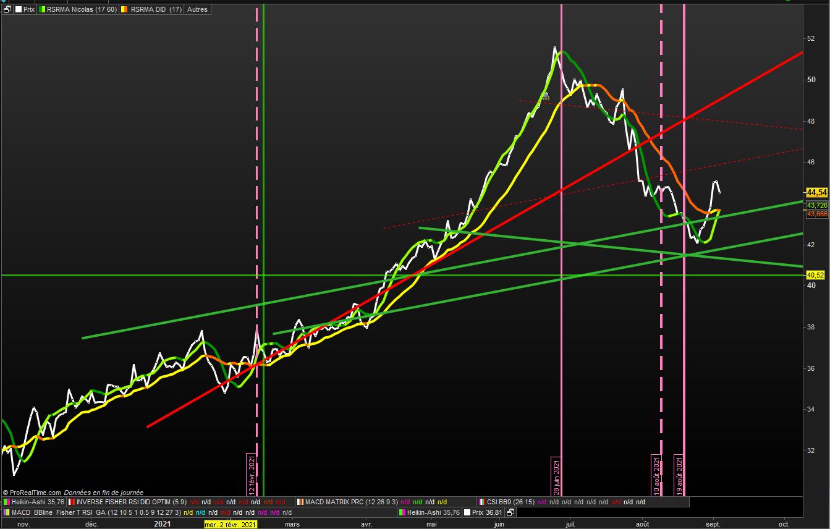Screen dimensions: 830x529
Task: Open RSRMA Nicolas (17 60) indicator settings
Action: [77, 10]
